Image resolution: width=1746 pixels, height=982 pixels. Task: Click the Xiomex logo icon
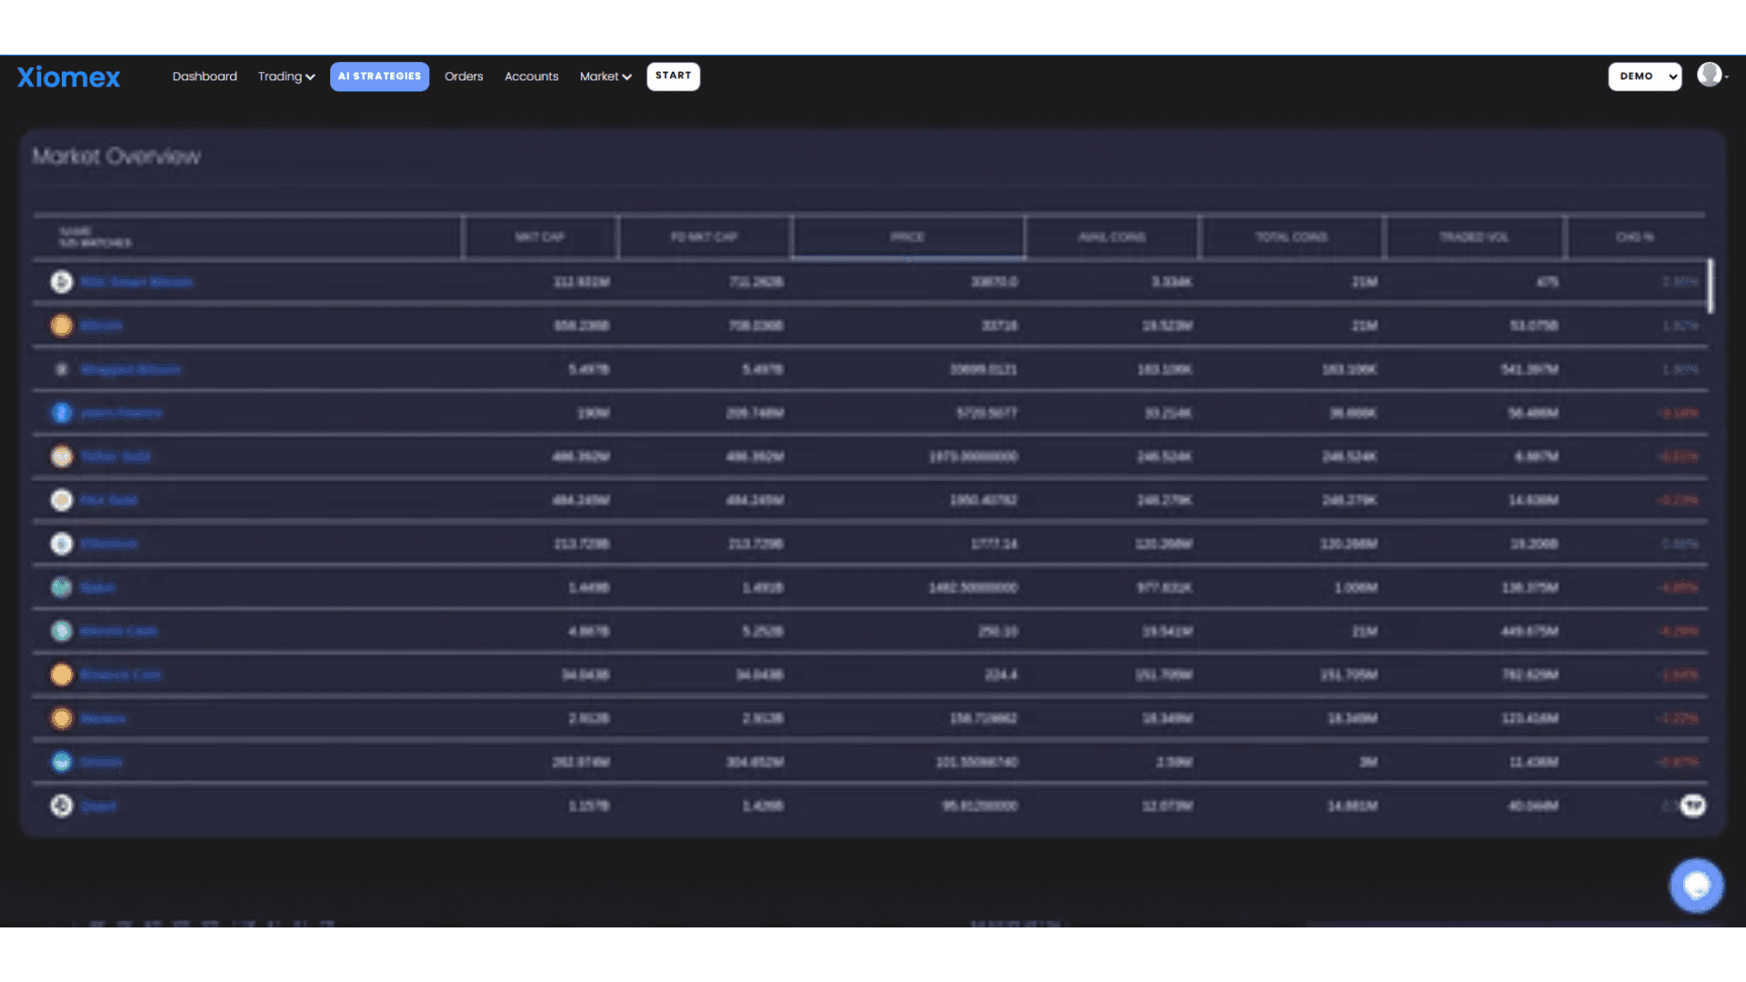point(68,75)
